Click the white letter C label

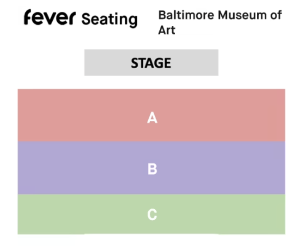(x=152, y=215)
